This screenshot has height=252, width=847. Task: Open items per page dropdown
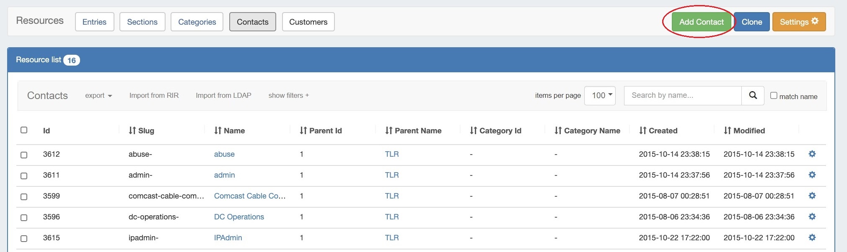pyautogui.click(x=600, y=96)
